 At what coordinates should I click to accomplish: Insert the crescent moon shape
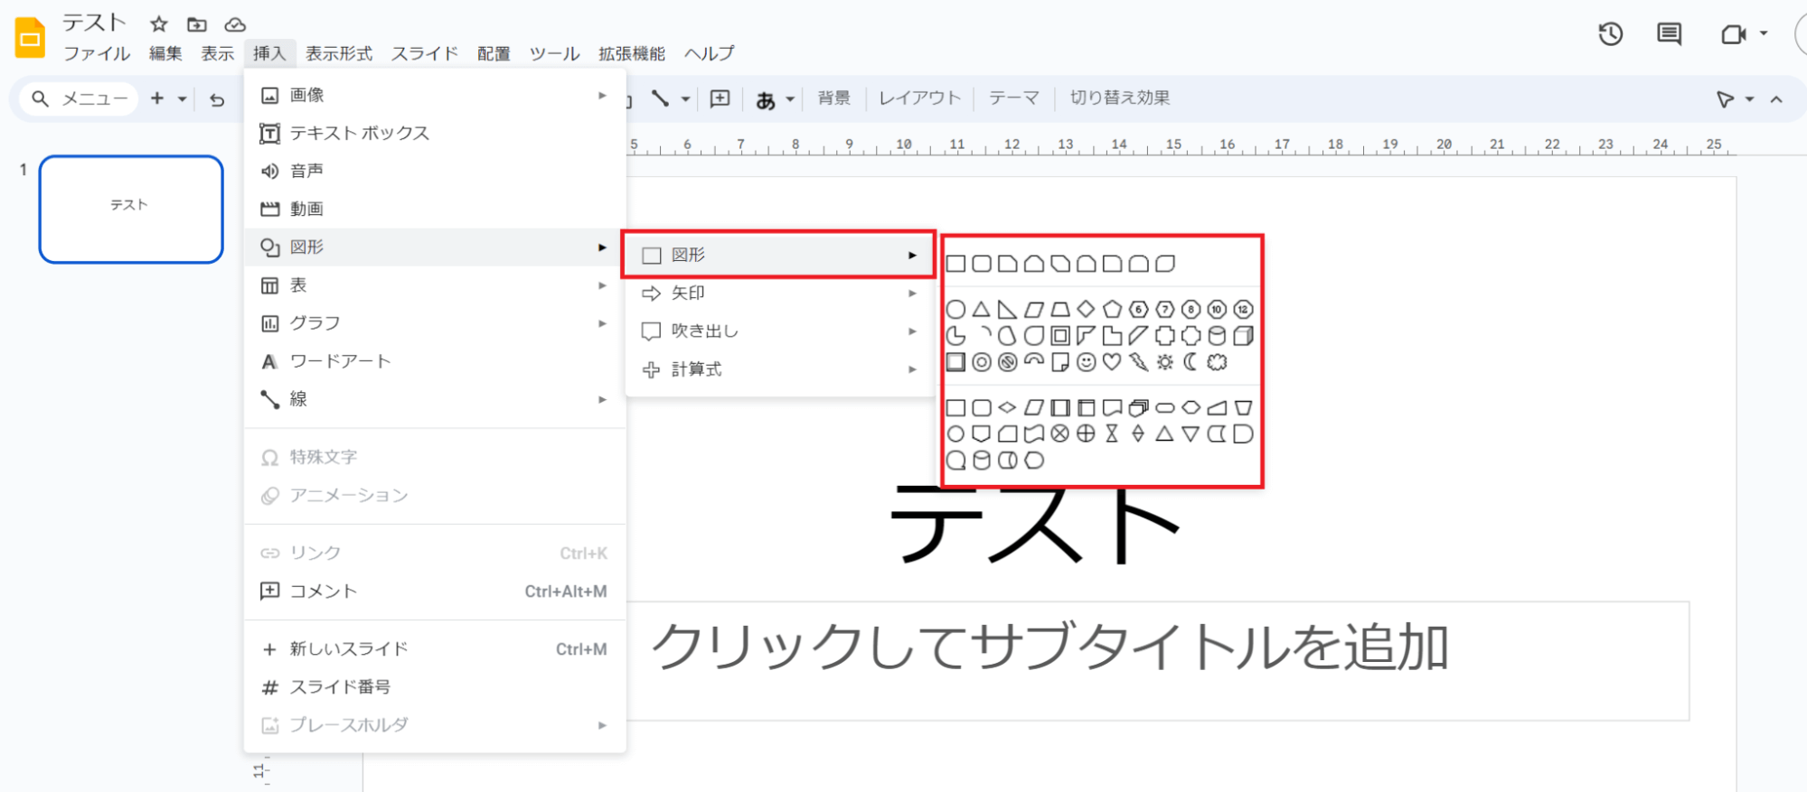coord(1191,362)
